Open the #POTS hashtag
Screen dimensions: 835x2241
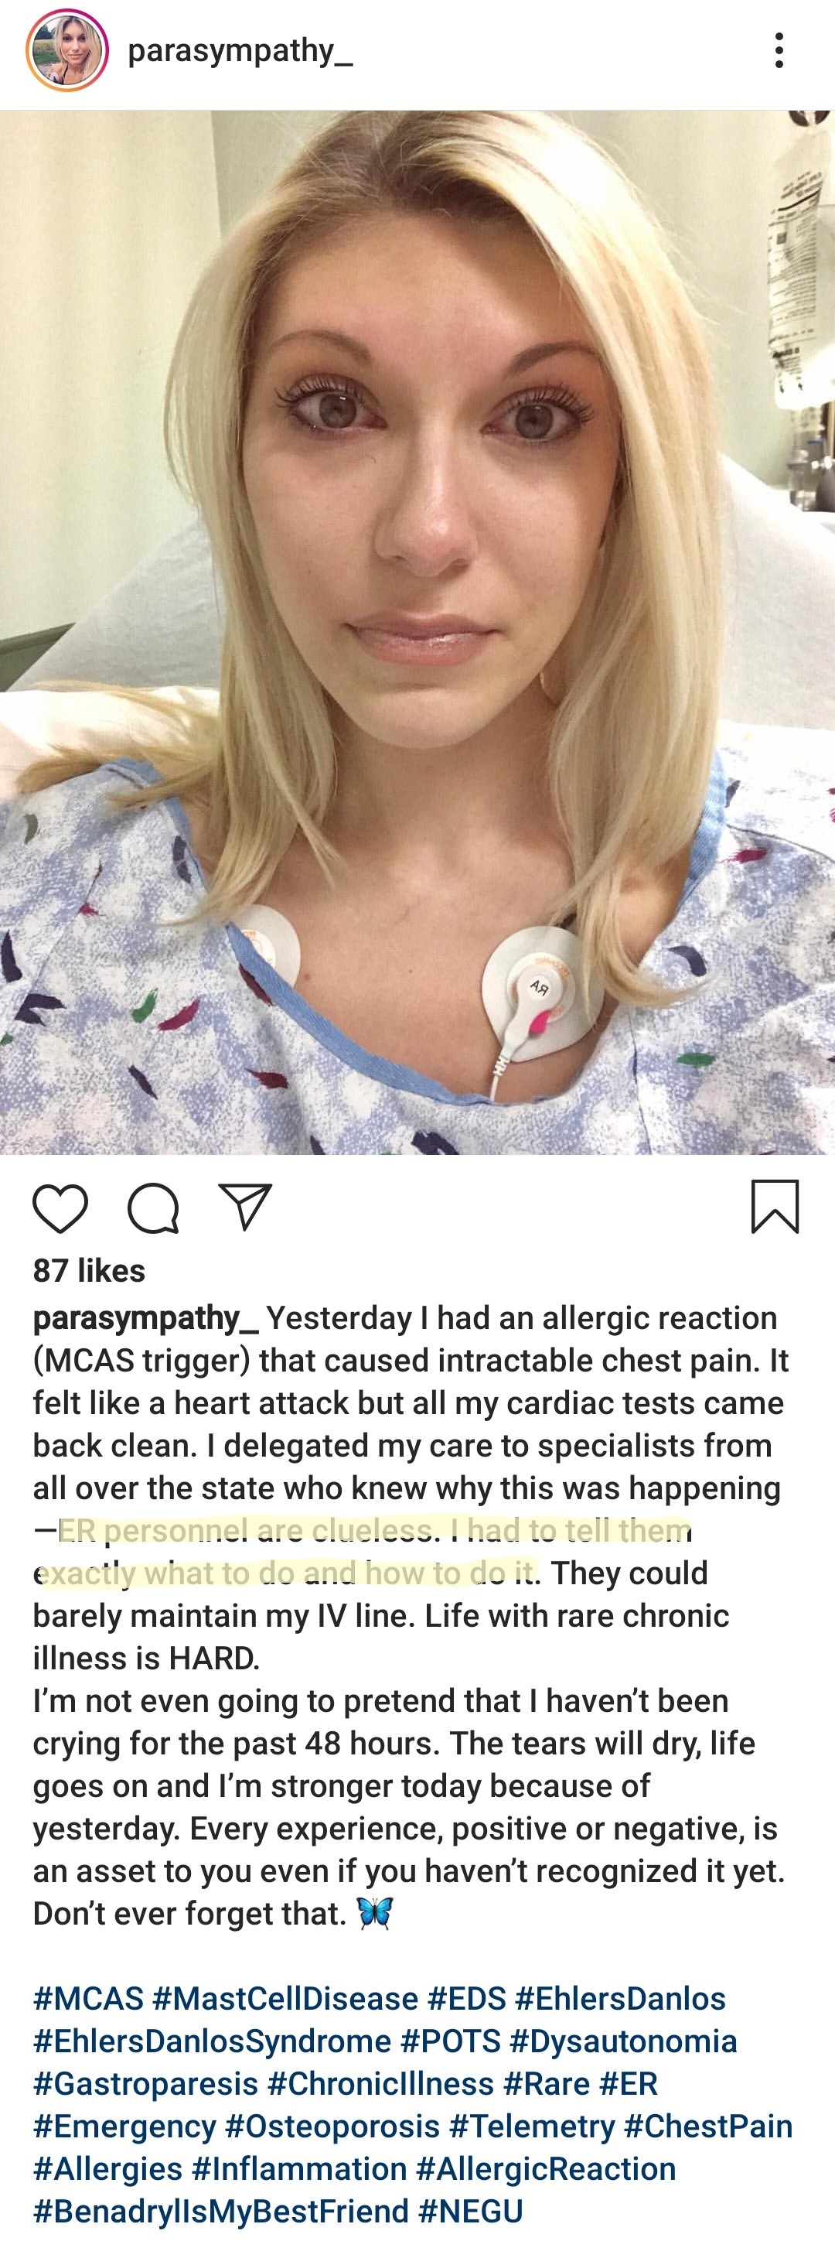point(451,2041)
